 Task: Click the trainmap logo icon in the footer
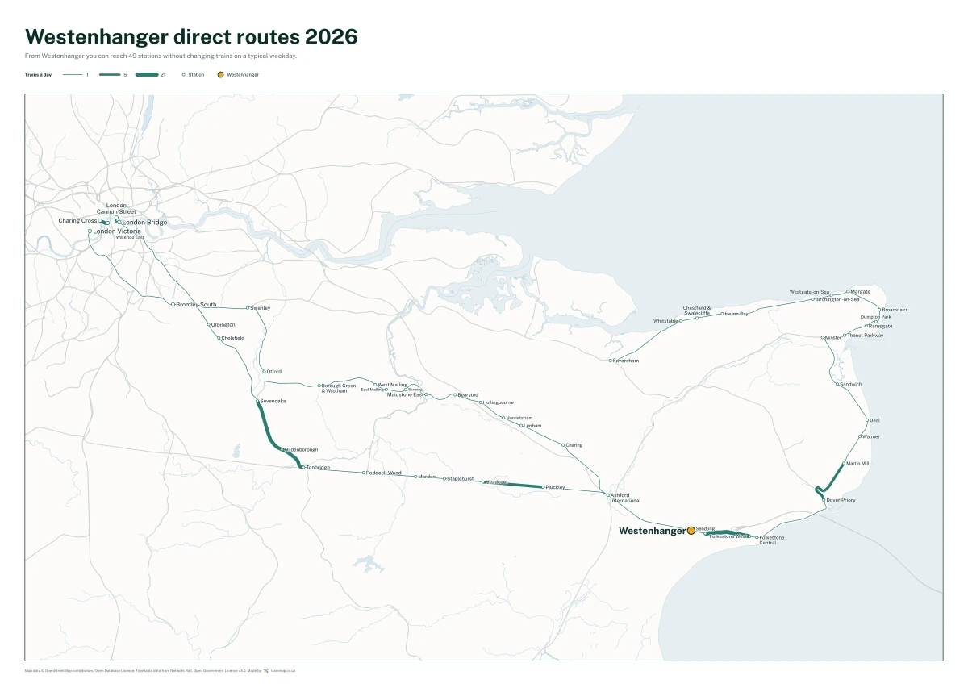(266, 670)
